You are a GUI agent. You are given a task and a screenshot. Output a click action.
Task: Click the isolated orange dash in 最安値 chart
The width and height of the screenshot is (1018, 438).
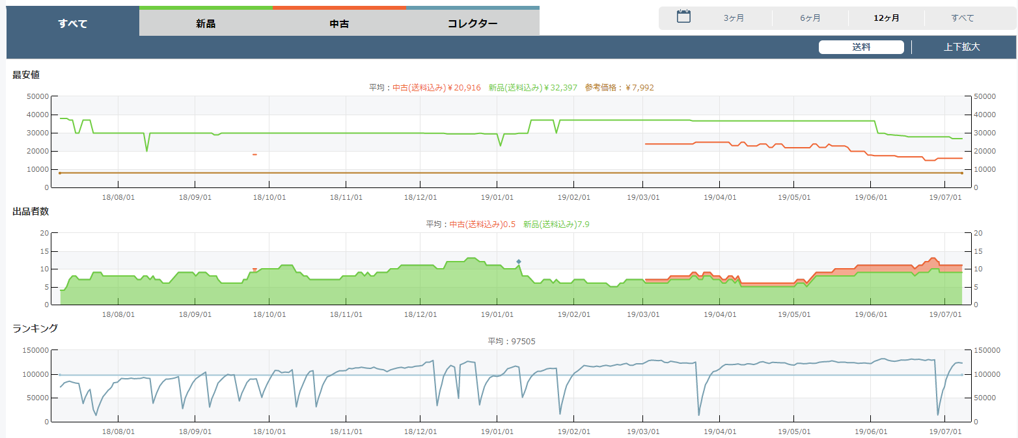255,154
